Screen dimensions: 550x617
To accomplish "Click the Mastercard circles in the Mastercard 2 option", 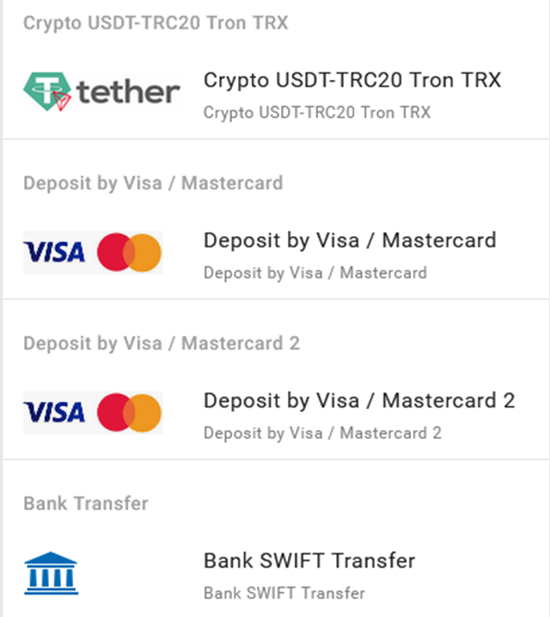I will click(x=129, y=412).
